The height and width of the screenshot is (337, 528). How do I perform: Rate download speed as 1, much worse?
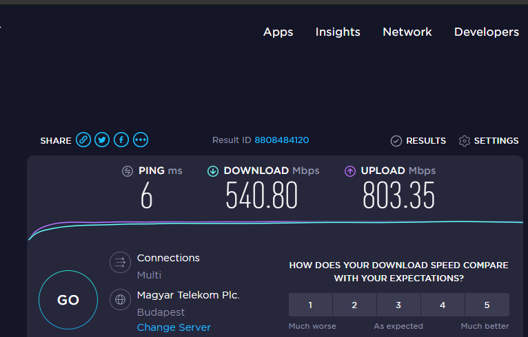pyautogui.click(x=310, y=305)
